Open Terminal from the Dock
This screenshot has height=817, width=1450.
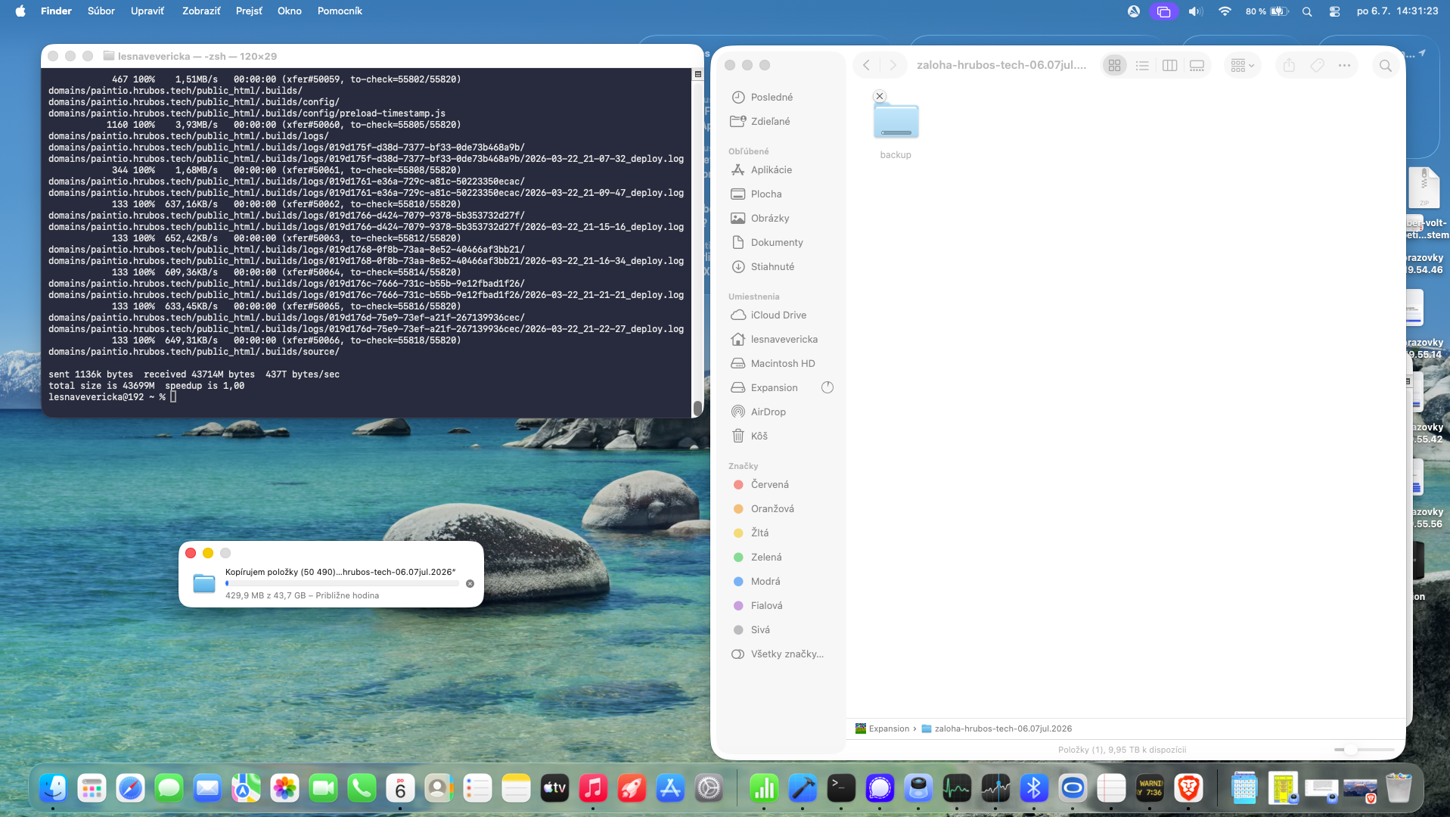(x=841, y=789)
